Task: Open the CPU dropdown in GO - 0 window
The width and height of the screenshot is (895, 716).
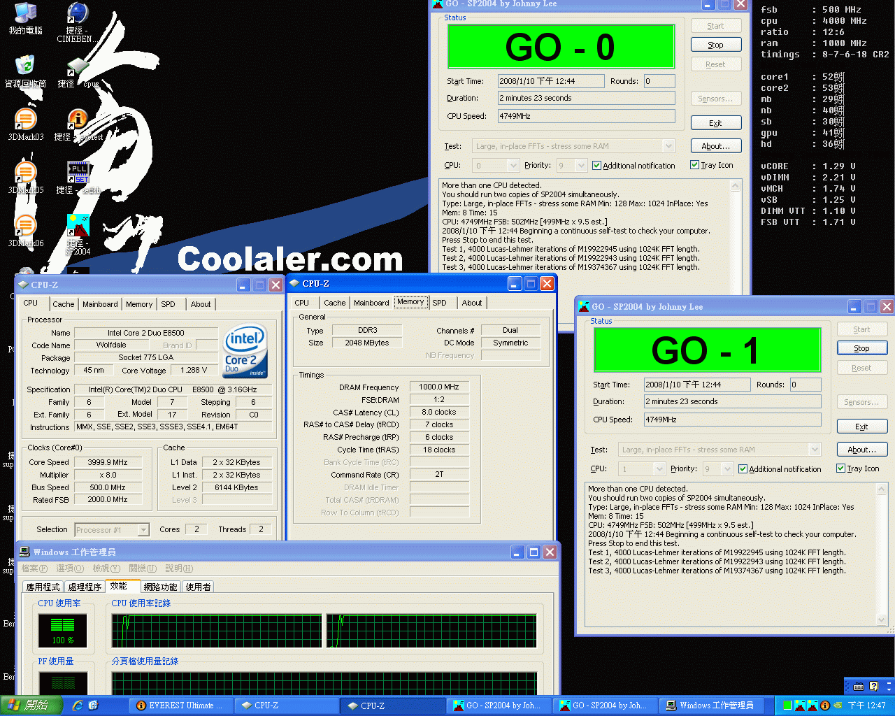Action: 513,166
